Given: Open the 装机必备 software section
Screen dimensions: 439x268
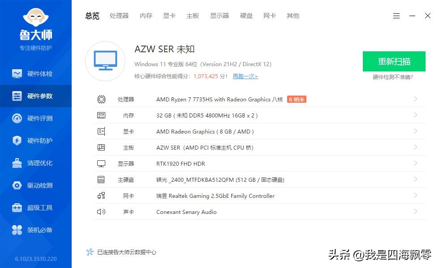Looking at the screenshot, I should coord(36,230).
